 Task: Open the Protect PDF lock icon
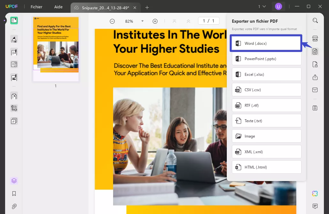click(x=315, y=64)
